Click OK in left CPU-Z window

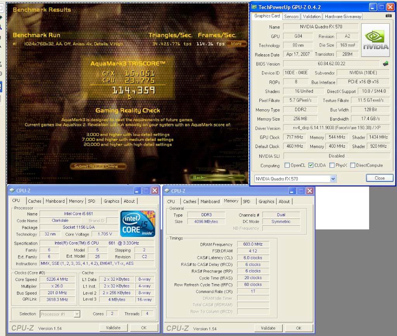[x=143, y=327]
